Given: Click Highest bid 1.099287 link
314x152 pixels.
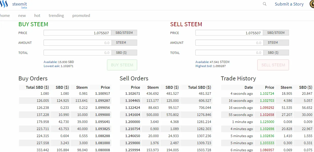Looking at the screenshot, I should (x=211, y=66).
